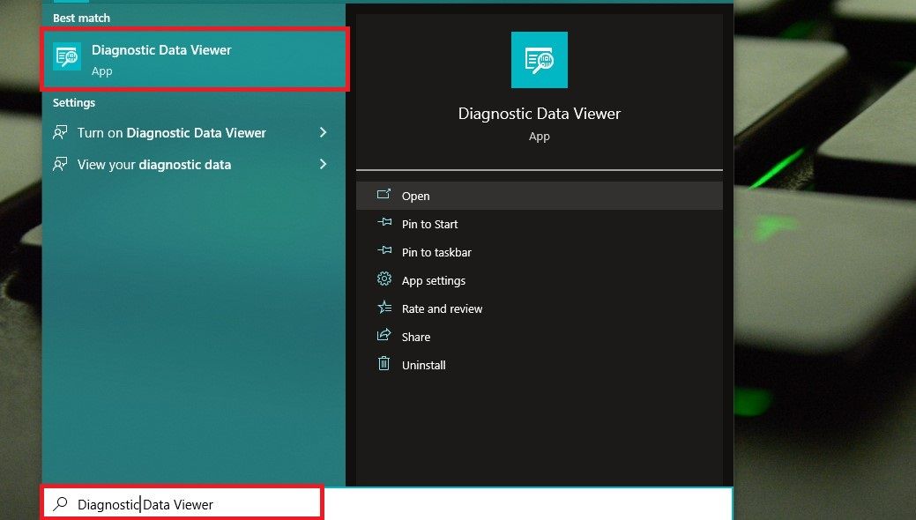Select the Pin to Start pushpin icon

(384, 224)
